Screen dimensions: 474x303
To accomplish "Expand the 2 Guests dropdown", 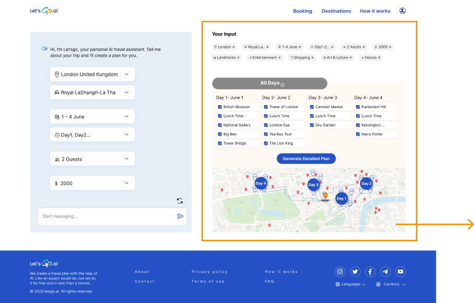I will point(92,159).
